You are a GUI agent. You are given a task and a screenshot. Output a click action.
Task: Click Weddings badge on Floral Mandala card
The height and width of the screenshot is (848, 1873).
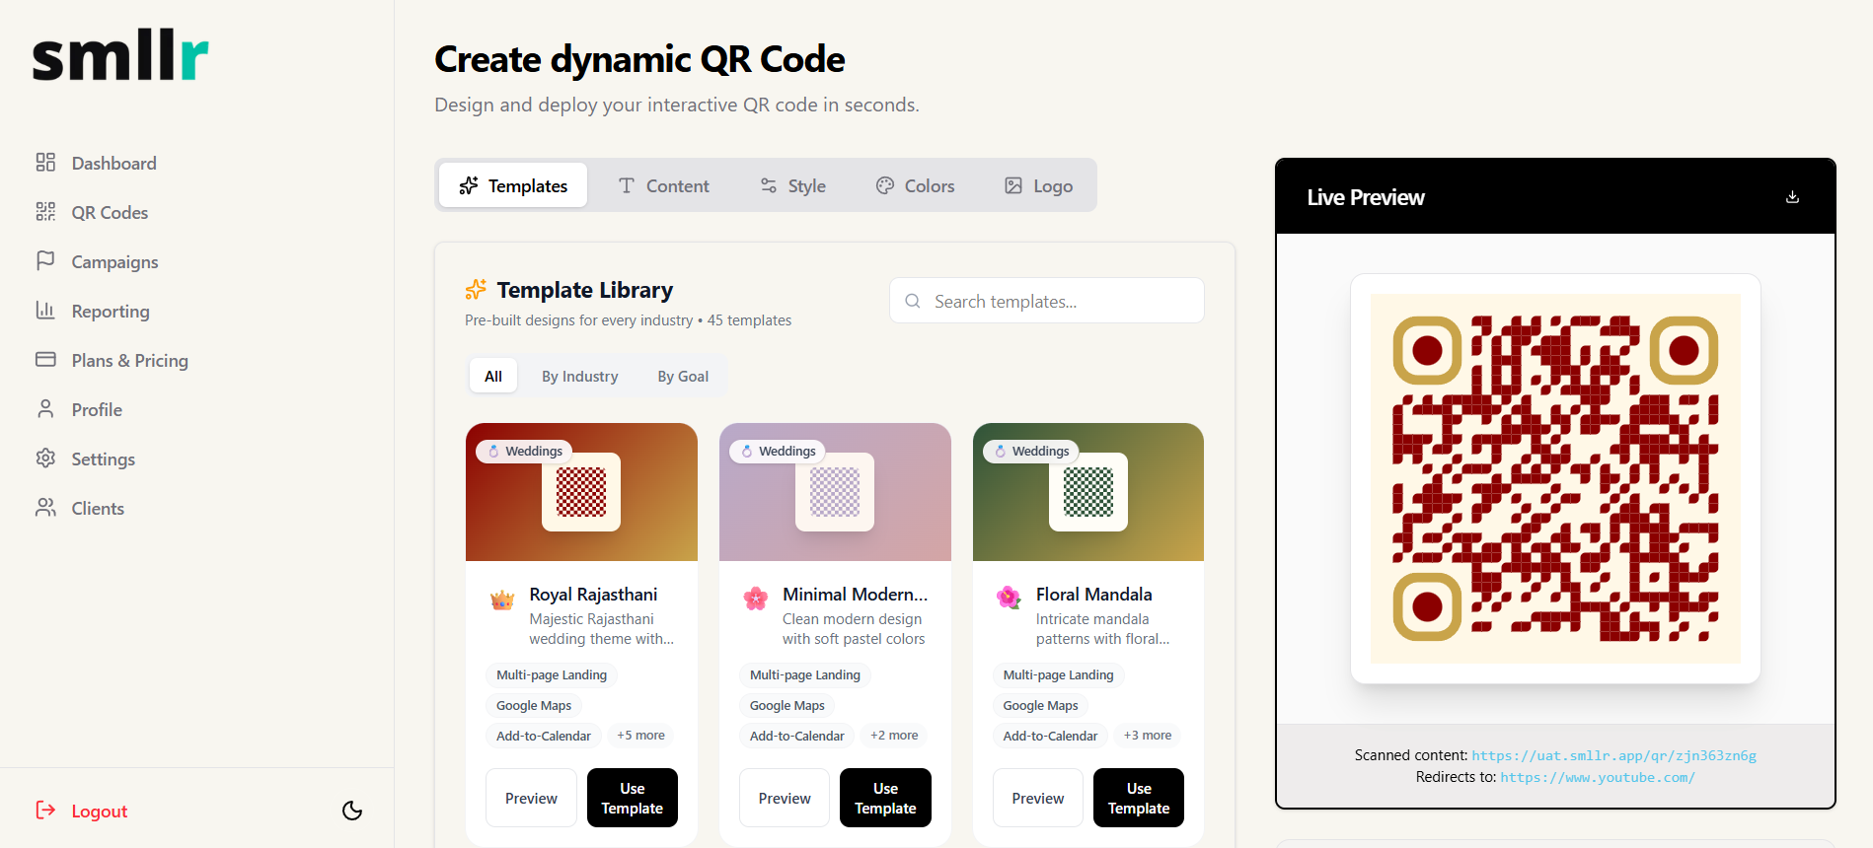coord(1031,451)
